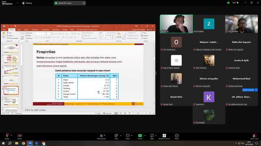
Task: Open the Select dropdown in Editing group
Action: click(145, 38)
